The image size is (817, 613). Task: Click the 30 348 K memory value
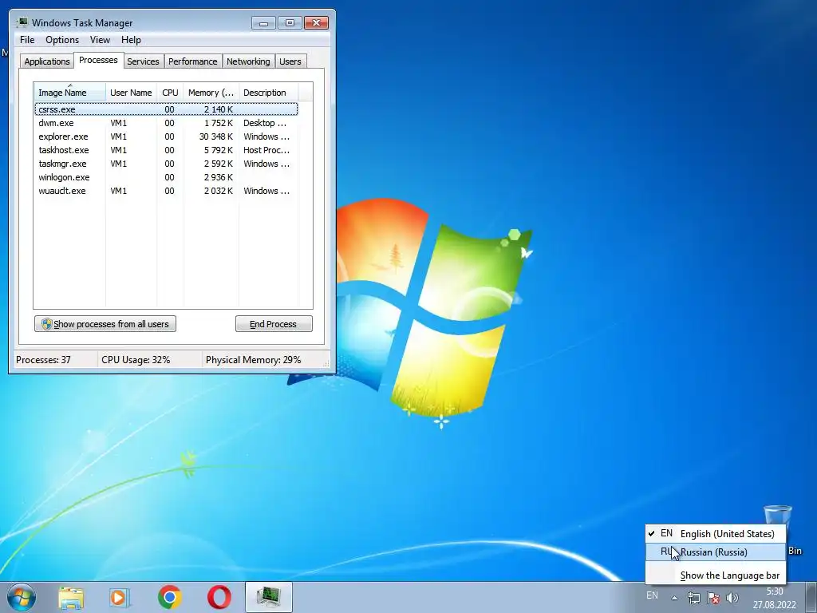click(x=215, y=136)
